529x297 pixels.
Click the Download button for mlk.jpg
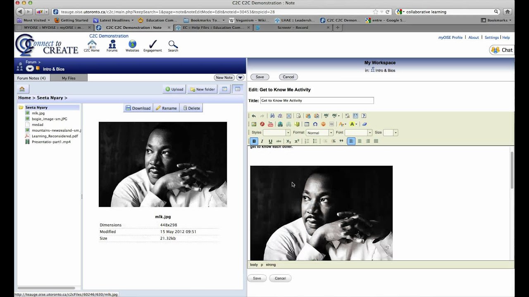pyautogui.click(x=138, y=108)
